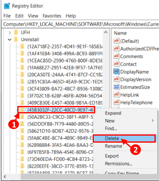Viewport: 159px width, 181px height.
Task: Click the Registry Editor app icon in title bar
Action: pos(7,6)
